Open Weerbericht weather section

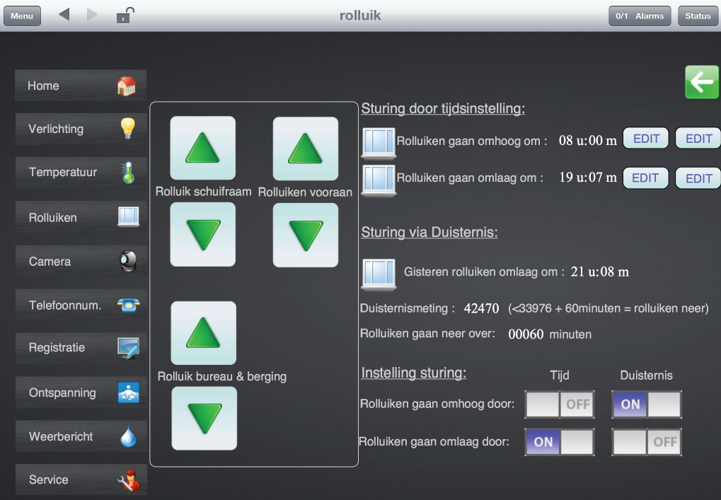click(x=81, y=436)
